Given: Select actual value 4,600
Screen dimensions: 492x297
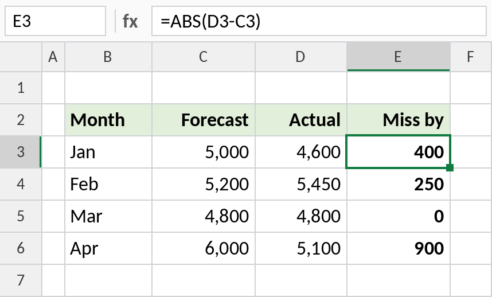Looking at the screenshot, I should (x=301, y=152).
